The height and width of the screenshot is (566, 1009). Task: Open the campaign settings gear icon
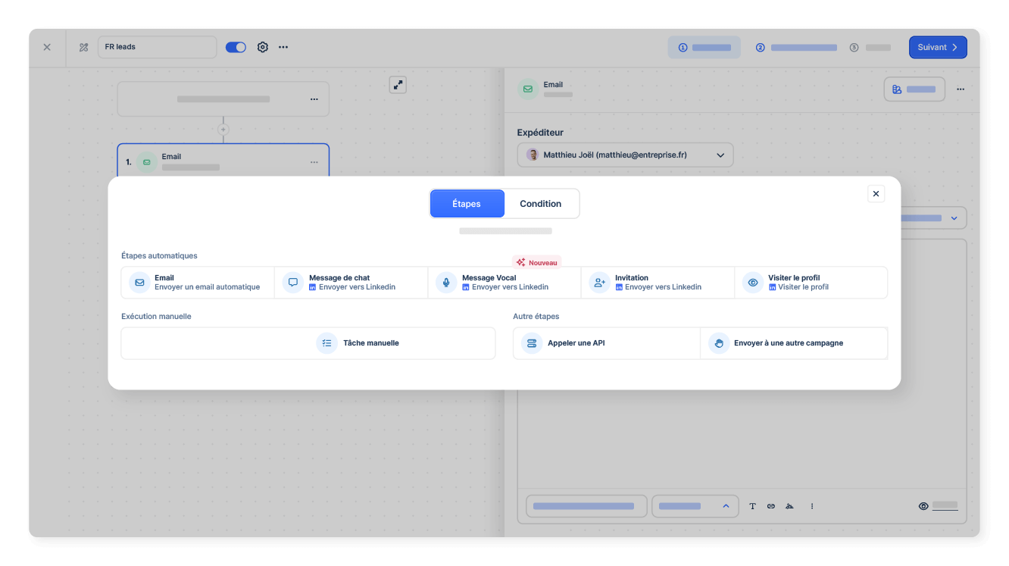(262, 47)
